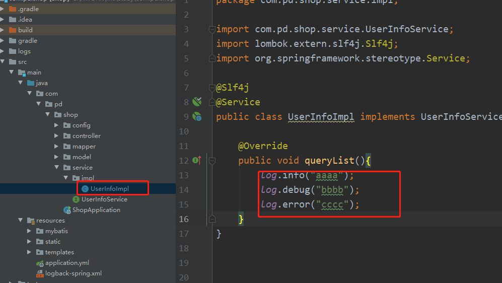Fold the imports block on line 3

212,29
